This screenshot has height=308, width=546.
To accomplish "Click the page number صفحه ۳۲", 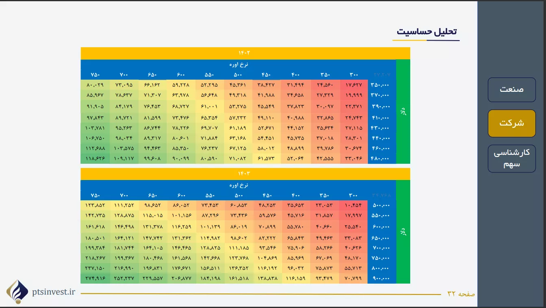I will point(461,294).
